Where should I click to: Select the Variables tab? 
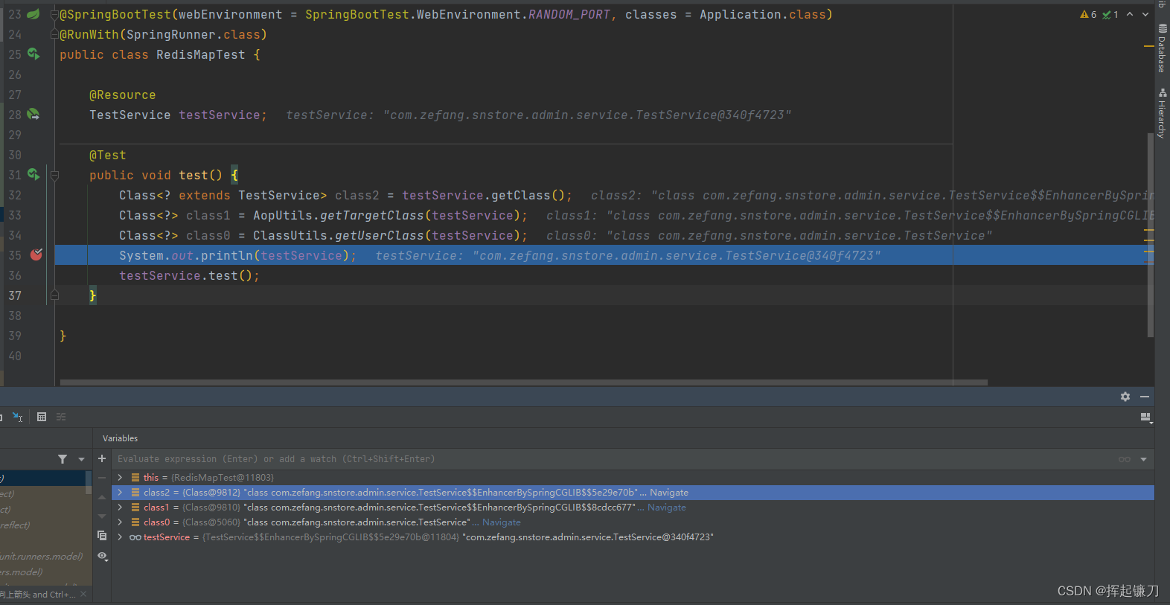click(120, 438)
